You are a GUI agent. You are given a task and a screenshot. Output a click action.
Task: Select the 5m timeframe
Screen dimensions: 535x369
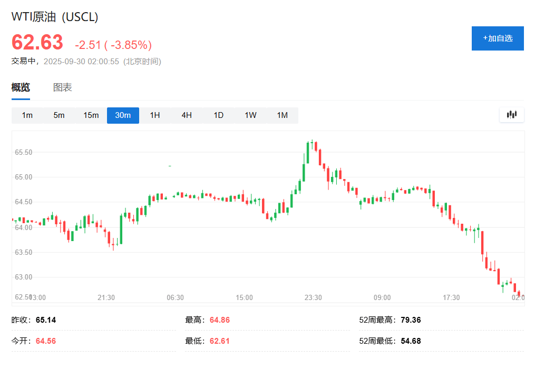tap(59, 115)
